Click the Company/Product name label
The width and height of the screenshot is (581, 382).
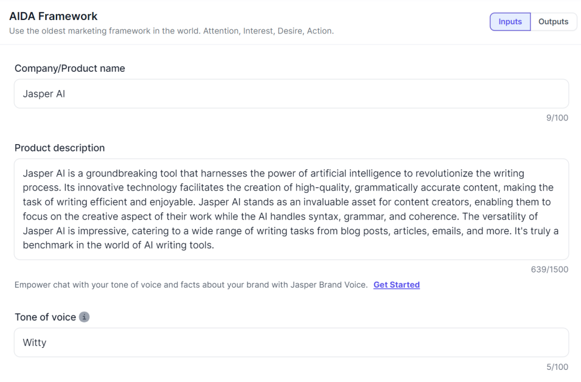[70, 68]
